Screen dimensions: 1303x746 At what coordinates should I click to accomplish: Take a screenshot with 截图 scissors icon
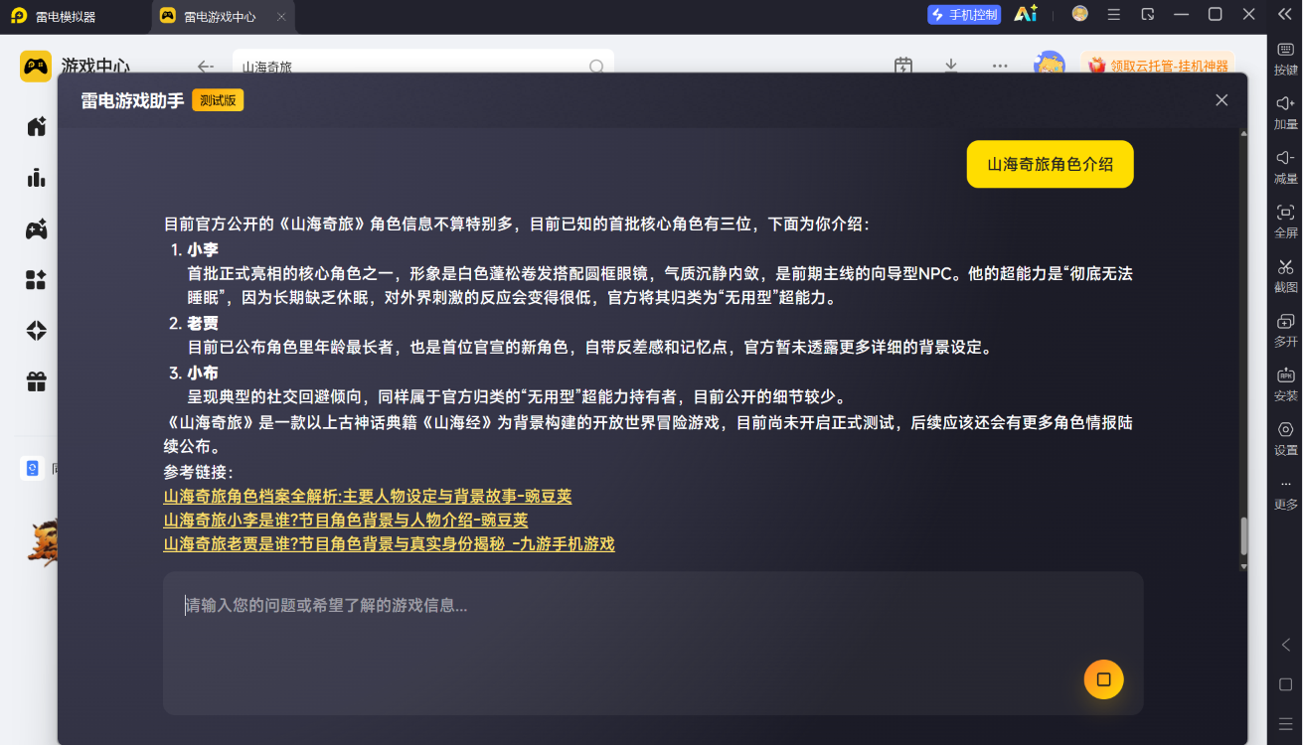tap(1285, 276)
